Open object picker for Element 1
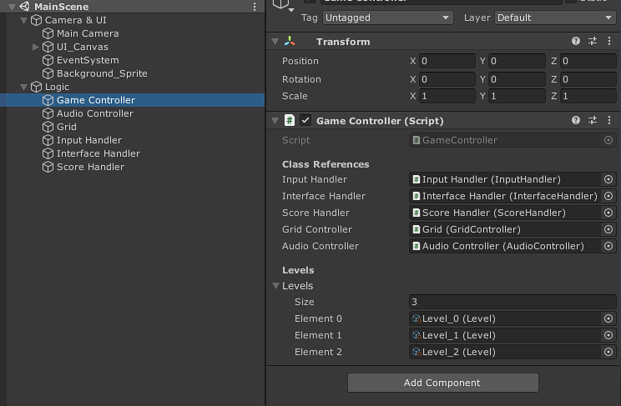 (x=608, y=335)
